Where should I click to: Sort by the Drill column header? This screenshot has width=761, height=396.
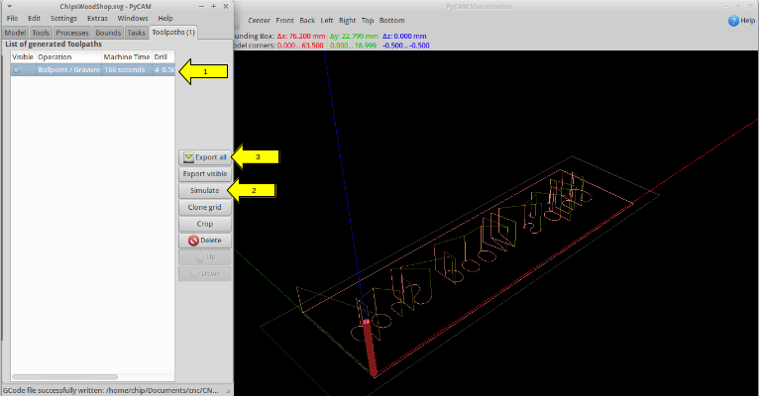[163, 56]
